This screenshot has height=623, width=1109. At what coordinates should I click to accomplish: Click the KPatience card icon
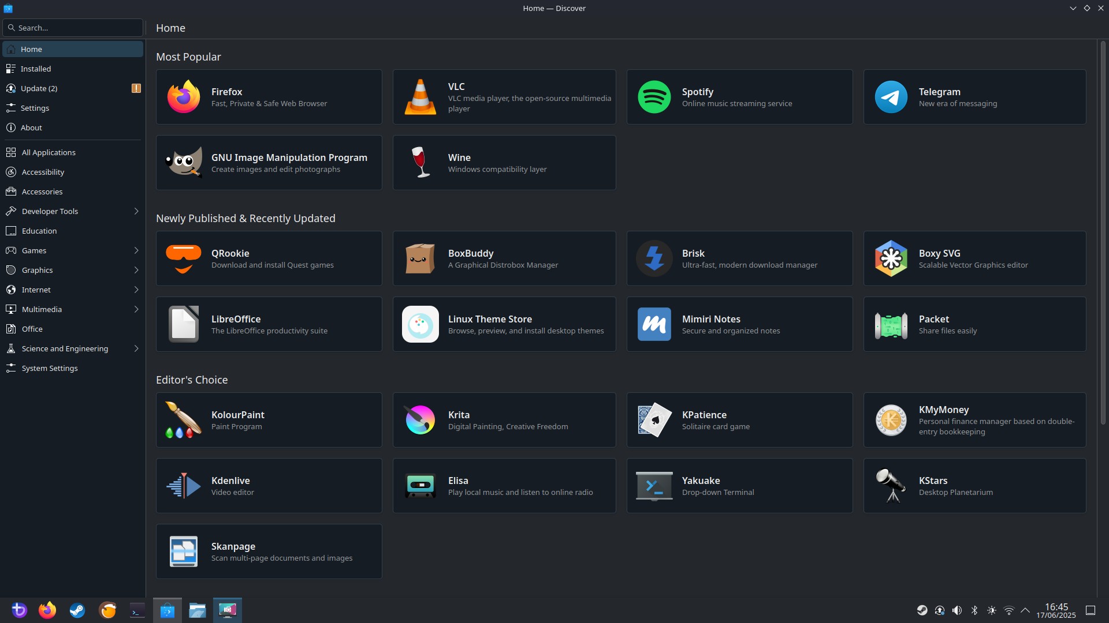(x=654, y=420)
